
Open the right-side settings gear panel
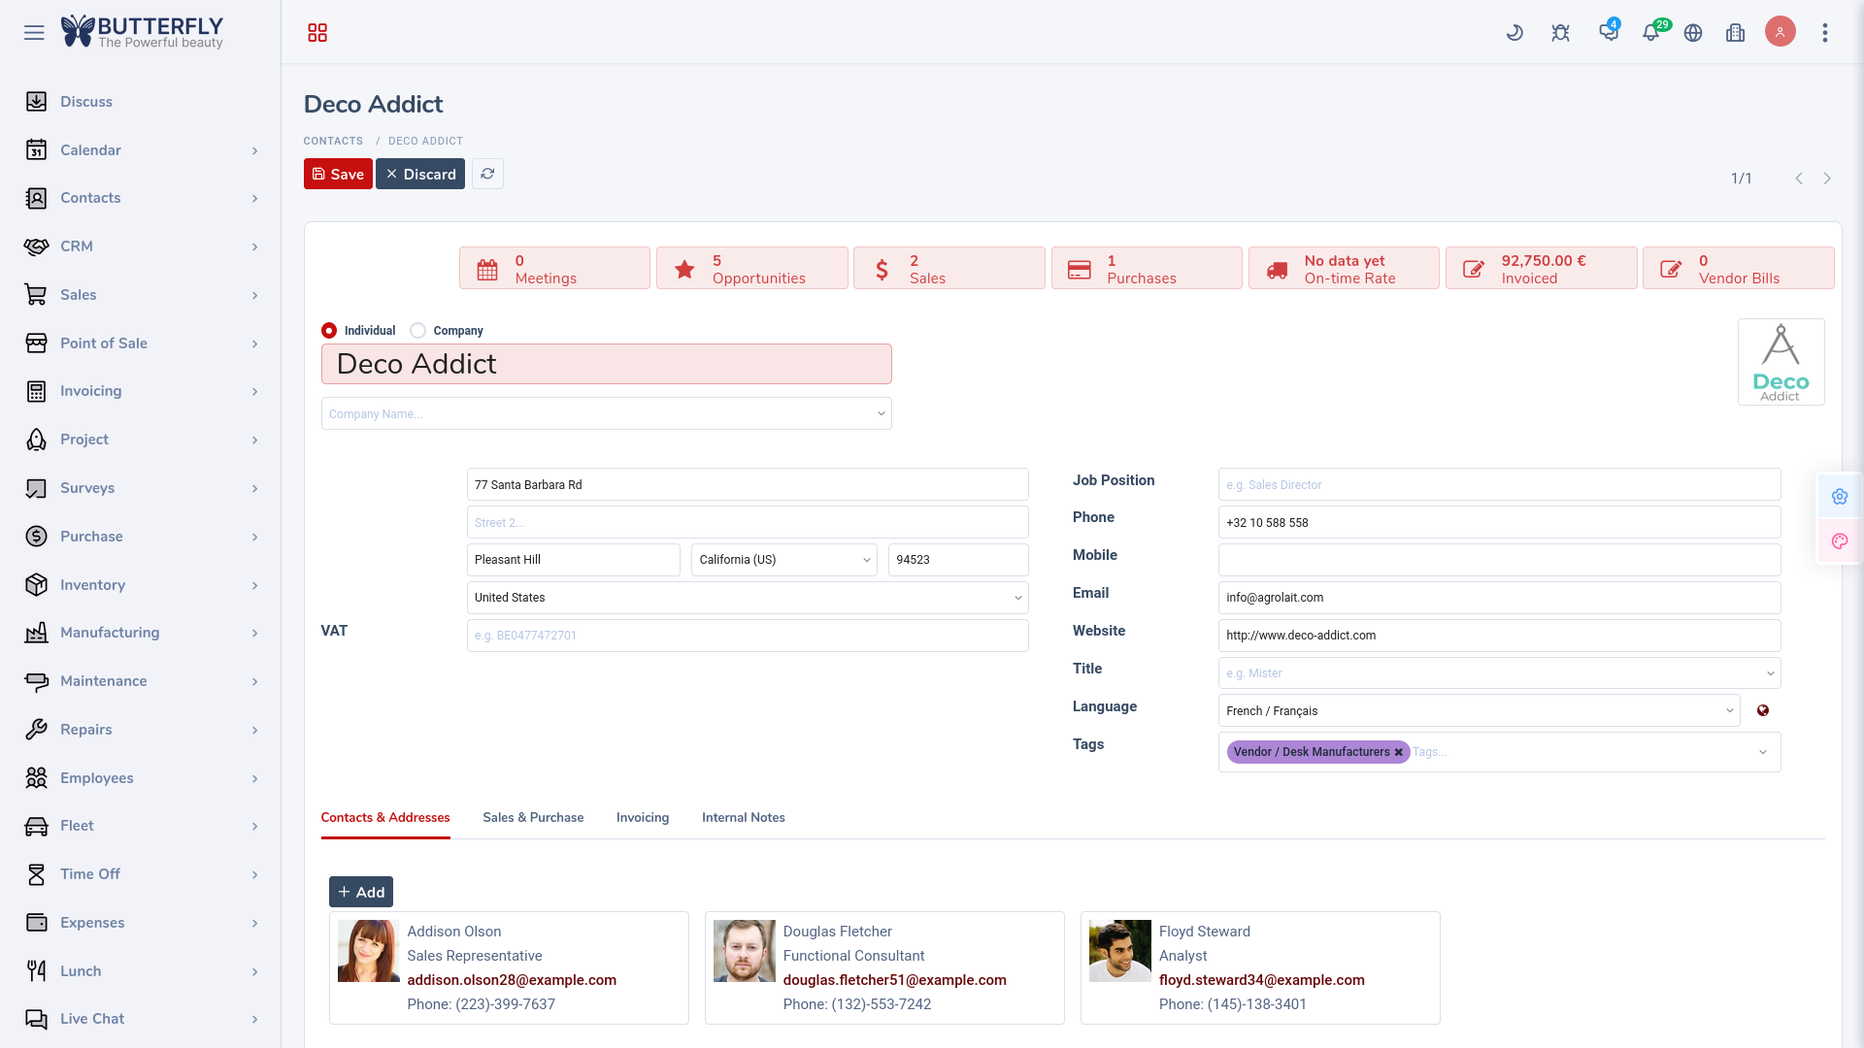click(1840, 497)
